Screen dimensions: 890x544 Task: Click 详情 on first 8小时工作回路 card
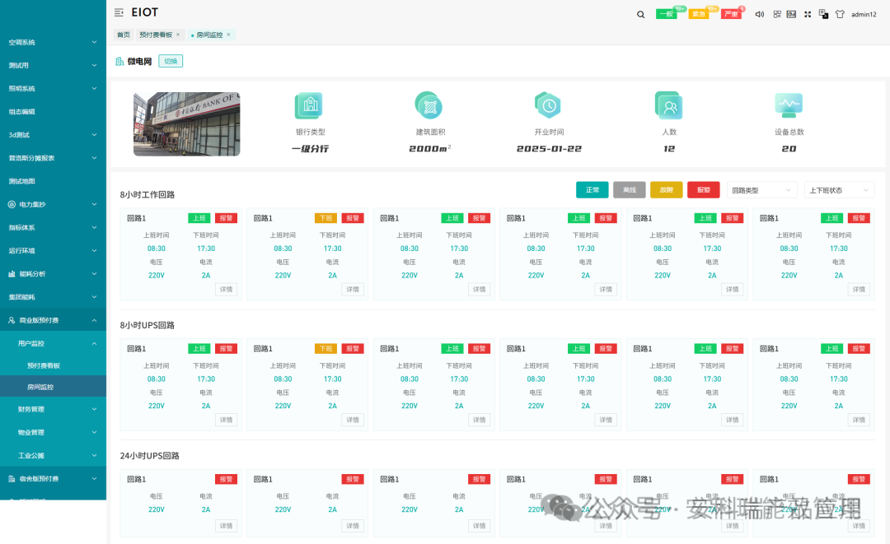(x=226, y=290)
